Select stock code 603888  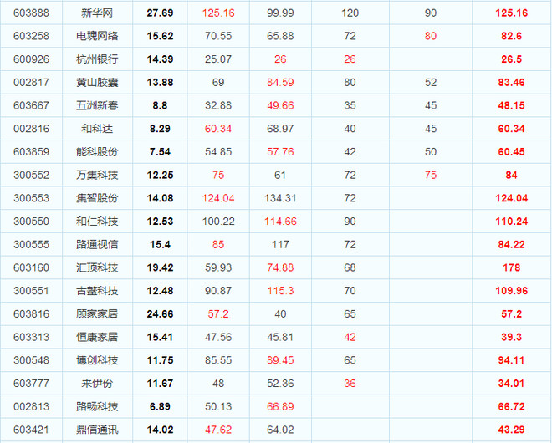31,13
